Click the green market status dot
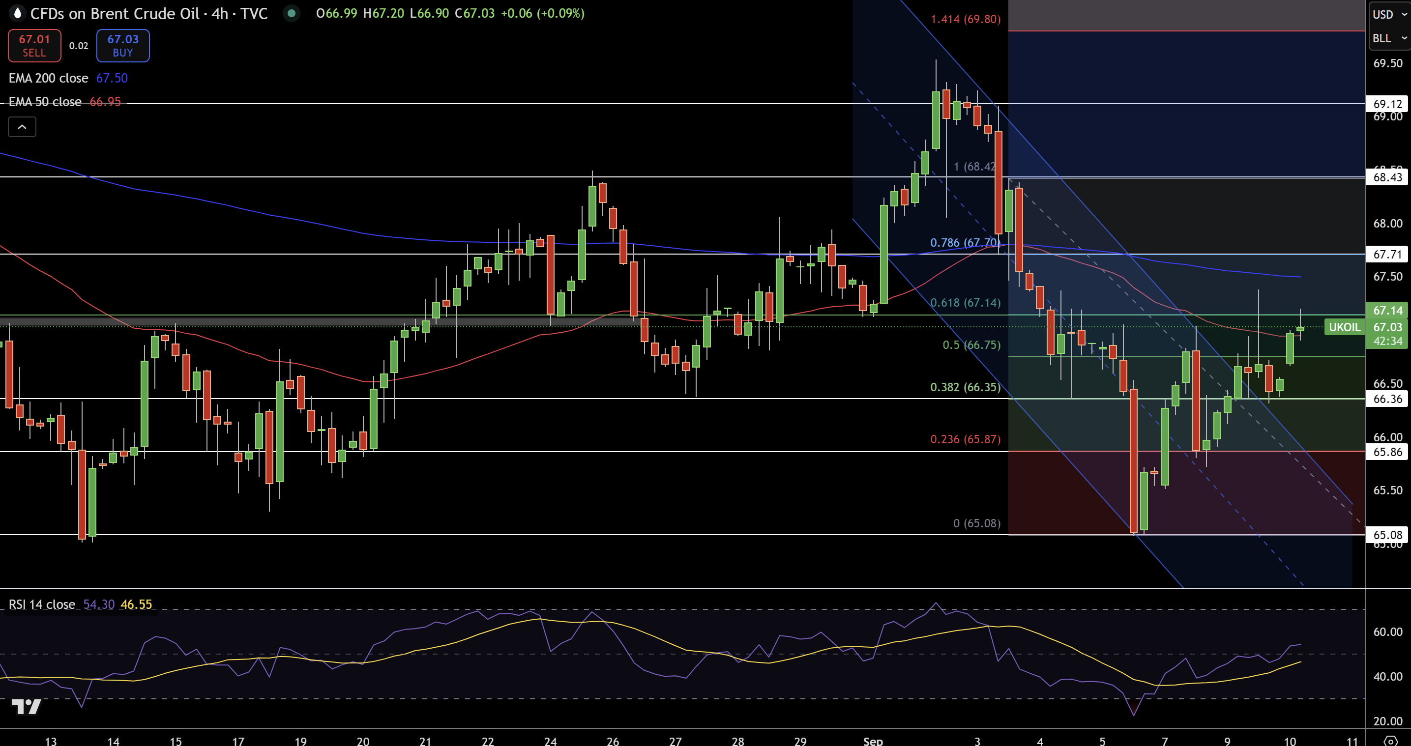 (x=292, y=13)
